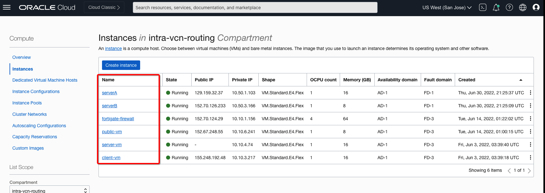The height and width of the screenshot is (193, 545).
Task: Switch to Cloud Classic
Action: click(104, 7)
